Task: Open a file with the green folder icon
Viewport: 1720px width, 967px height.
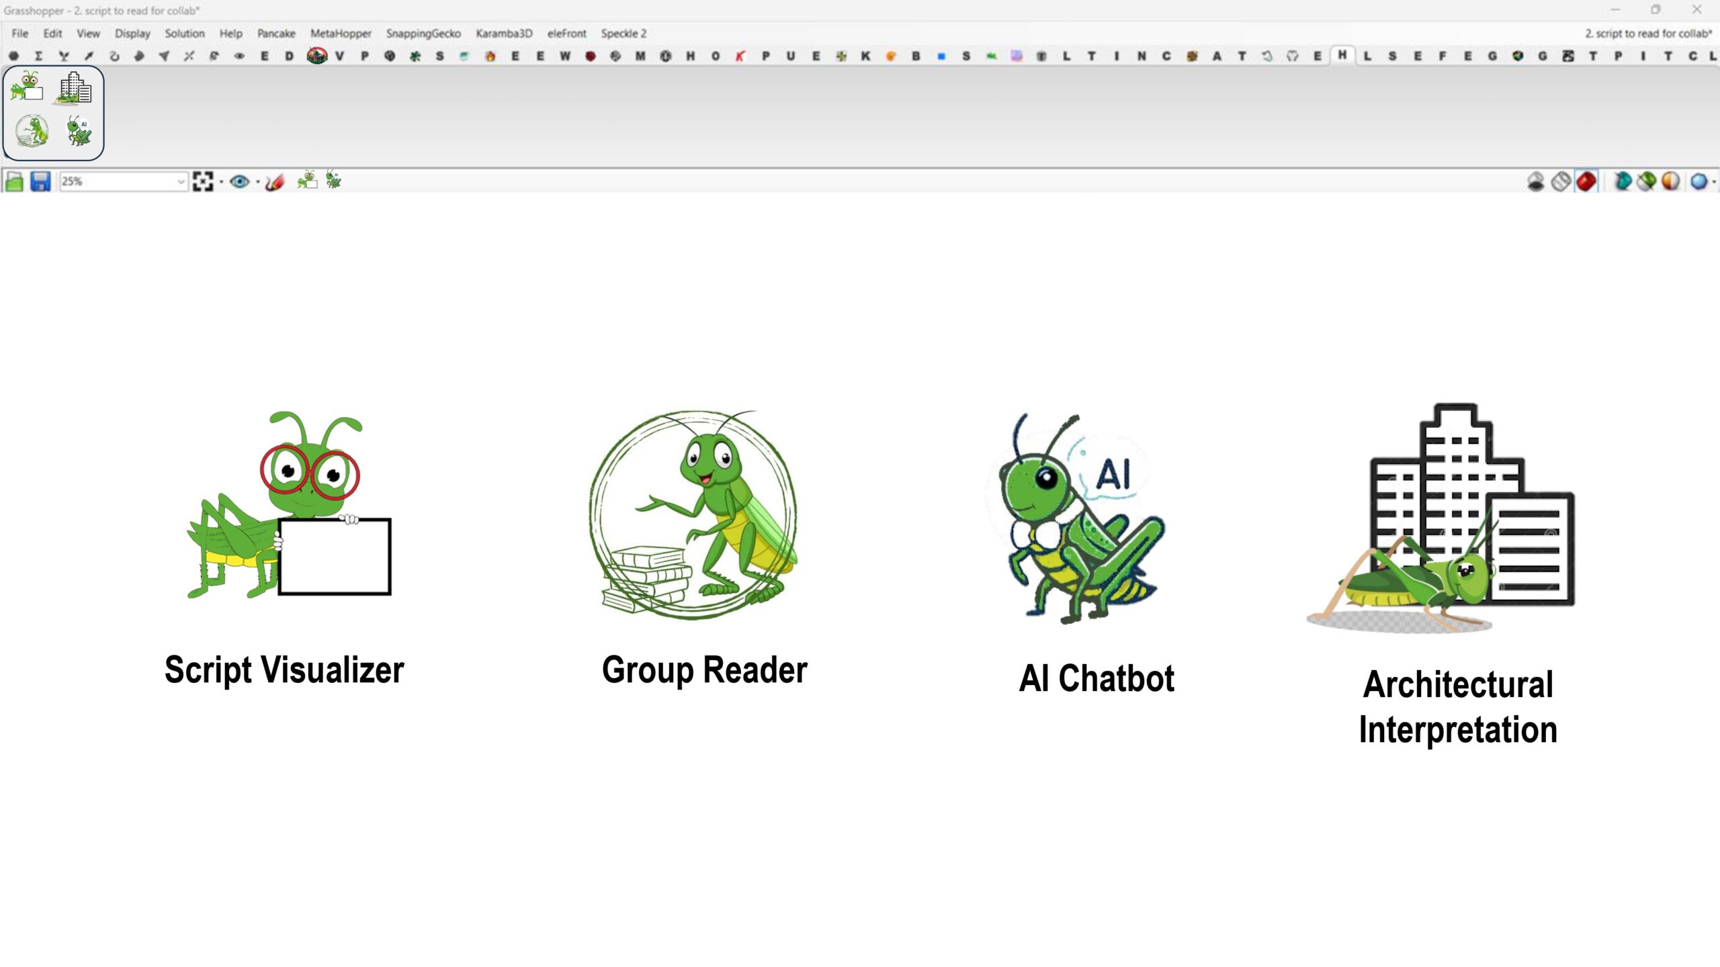Action: 14,181
